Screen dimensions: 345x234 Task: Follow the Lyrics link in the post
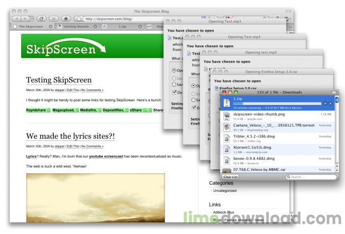click(x=31, y=156)
